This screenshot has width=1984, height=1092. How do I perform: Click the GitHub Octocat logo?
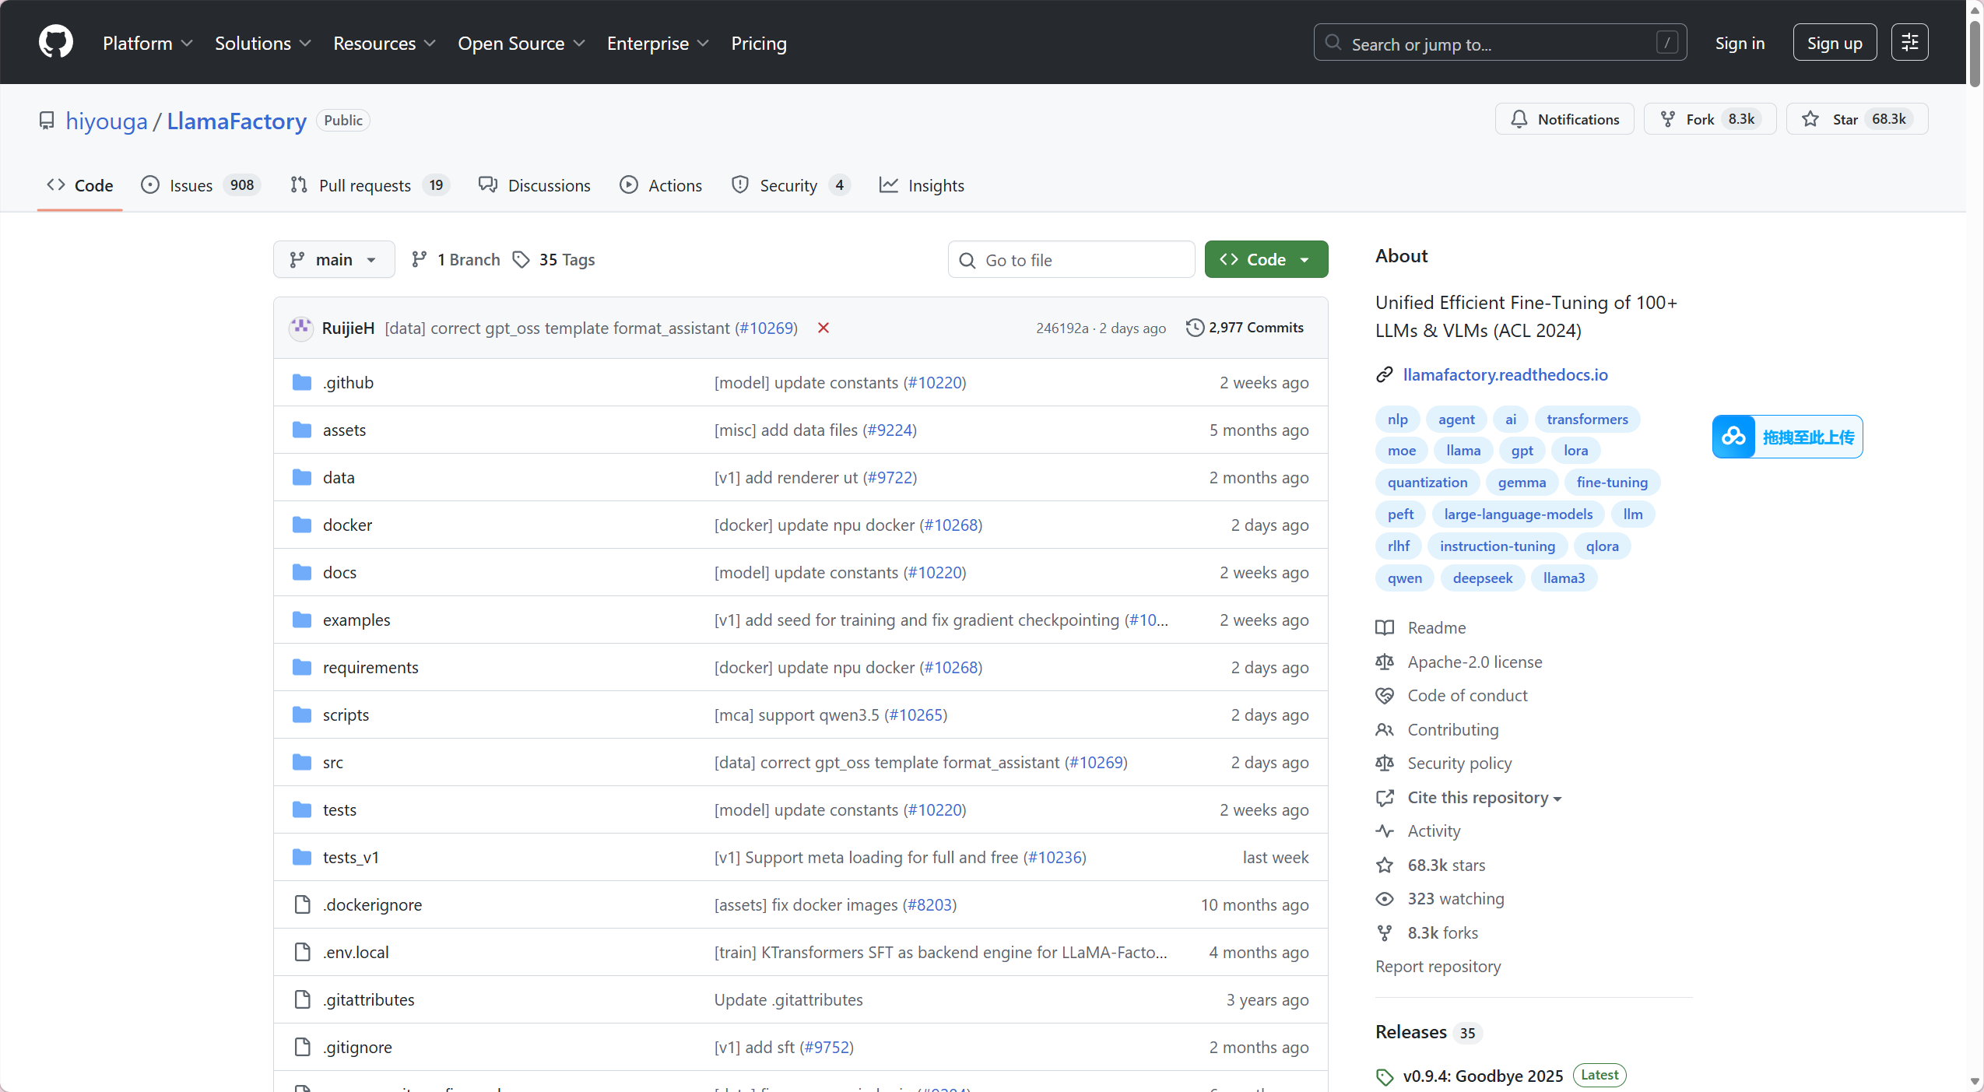56,42
